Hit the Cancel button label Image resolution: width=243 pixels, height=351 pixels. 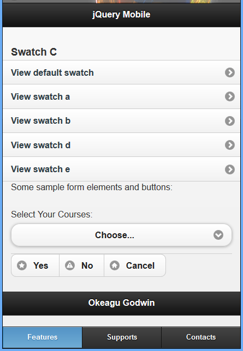(140, 266)
